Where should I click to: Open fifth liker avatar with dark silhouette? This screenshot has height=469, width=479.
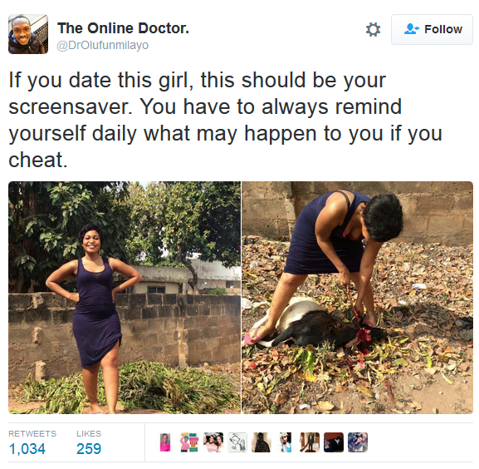(261, 442)
